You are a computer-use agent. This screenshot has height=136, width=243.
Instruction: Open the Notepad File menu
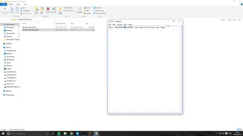(x=110, y=25)
